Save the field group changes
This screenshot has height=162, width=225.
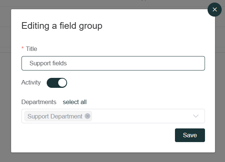coord(190,135)
